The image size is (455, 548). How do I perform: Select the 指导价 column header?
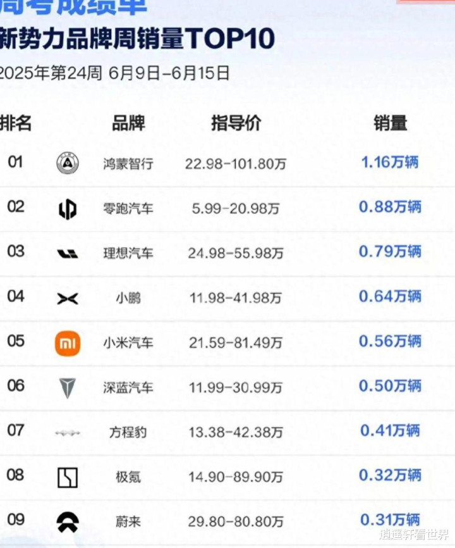pos(236,123)
